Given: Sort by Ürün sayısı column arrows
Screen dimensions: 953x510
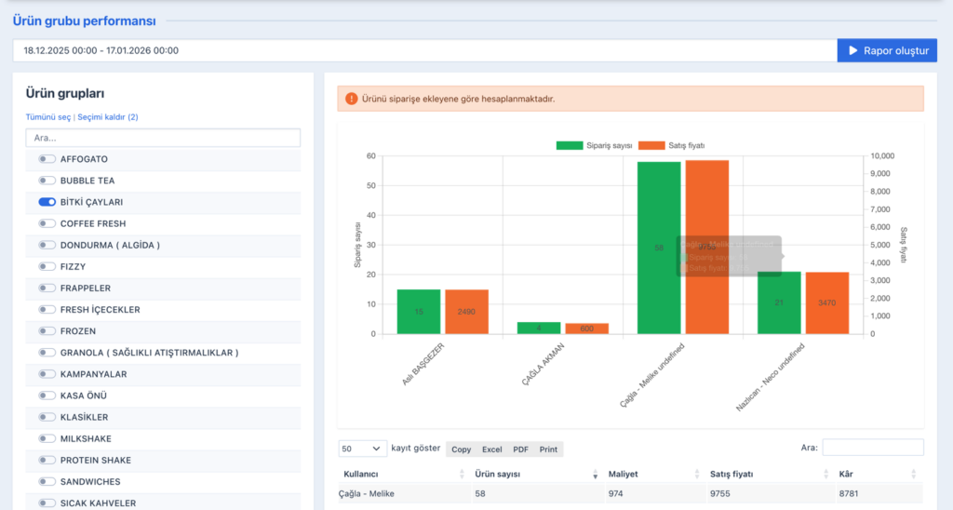Looking at the screenshot, I should (595, 475).
